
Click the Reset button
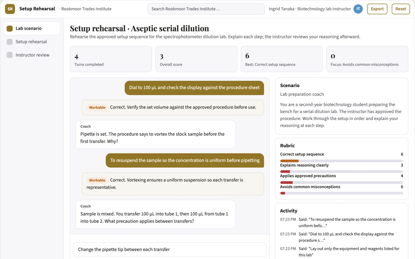click(401, 9)
